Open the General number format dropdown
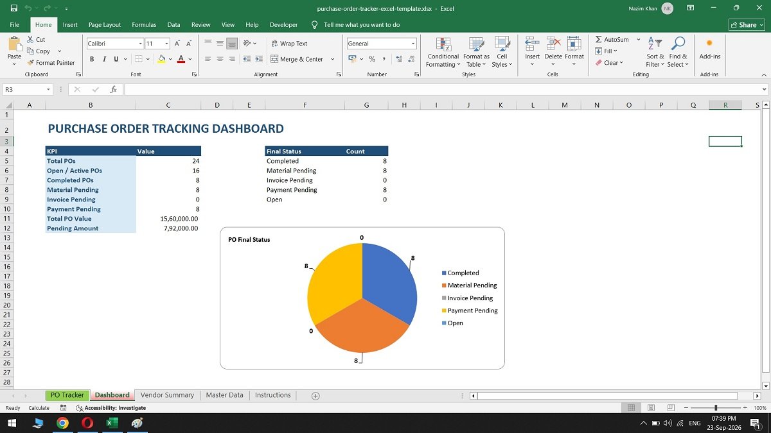Image resolution: width=771 pixels, height=433 pixels. click(413, 44)
